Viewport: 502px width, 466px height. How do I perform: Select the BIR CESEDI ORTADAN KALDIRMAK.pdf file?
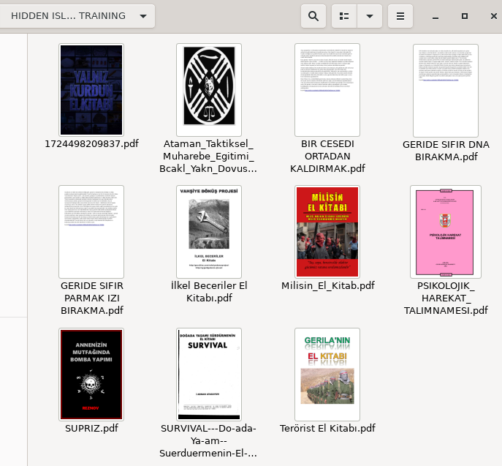pos(327,90)
